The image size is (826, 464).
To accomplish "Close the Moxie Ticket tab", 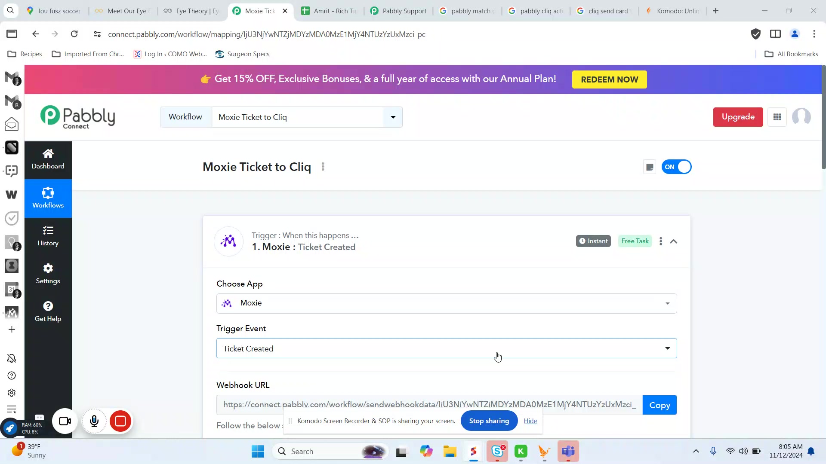I will [x=285, y=11].
